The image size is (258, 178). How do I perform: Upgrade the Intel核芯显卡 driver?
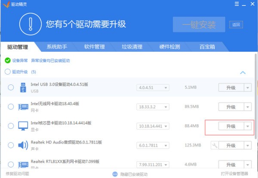[x=231, y=126]
